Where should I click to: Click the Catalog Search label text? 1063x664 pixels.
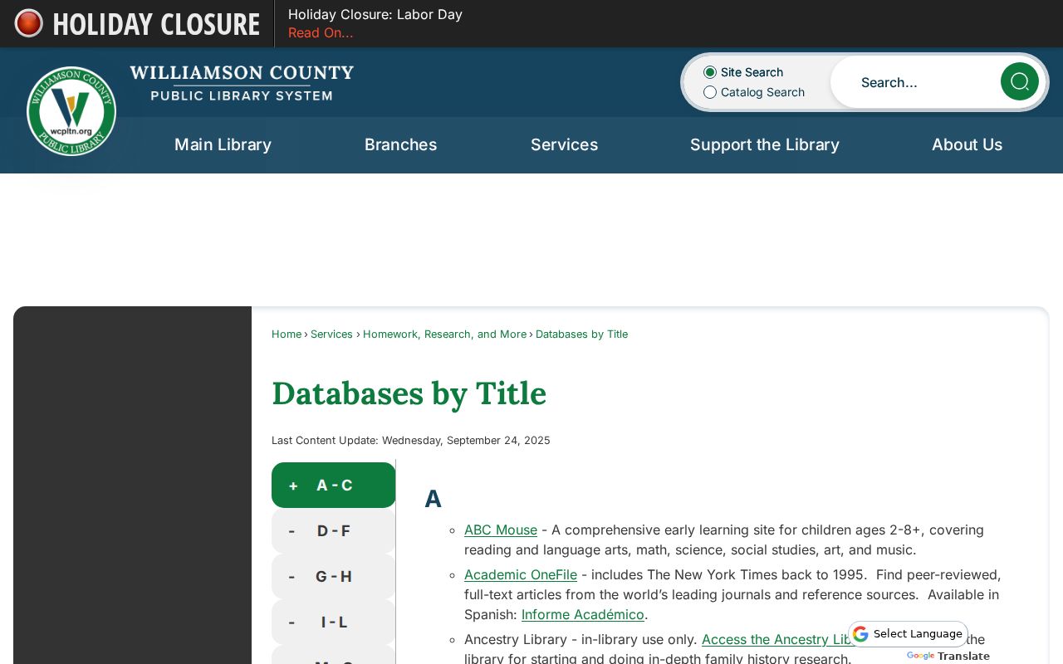762,92
